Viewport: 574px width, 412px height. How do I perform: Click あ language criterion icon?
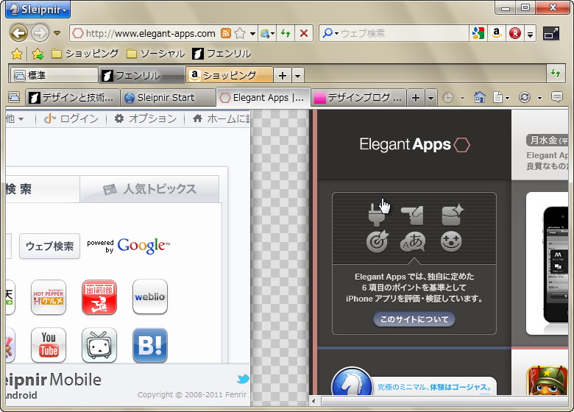(414, 242)
